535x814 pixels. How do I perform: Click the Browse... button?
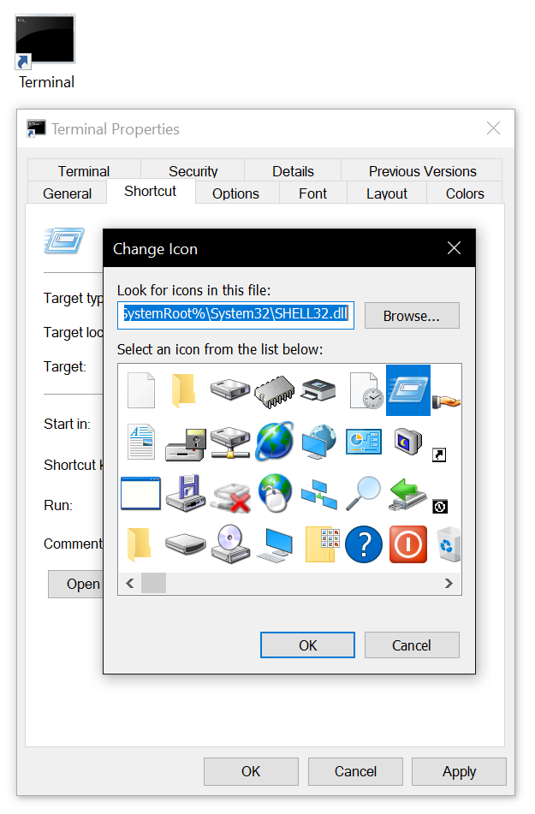pyautogui.click(x=412, y=316)
